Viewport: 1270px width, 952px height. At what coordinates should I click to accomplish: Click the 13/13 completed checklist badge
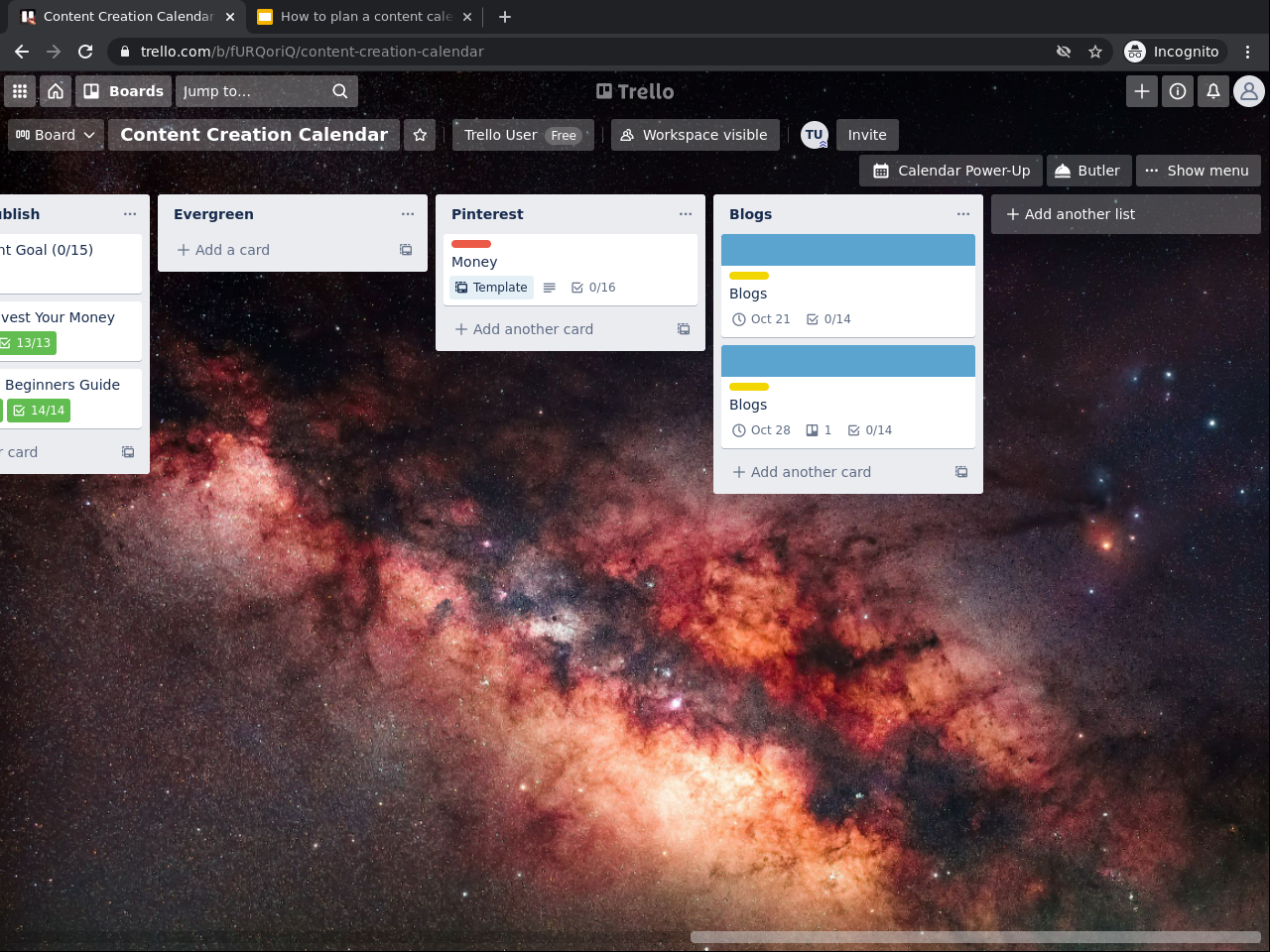click(26, 343)
